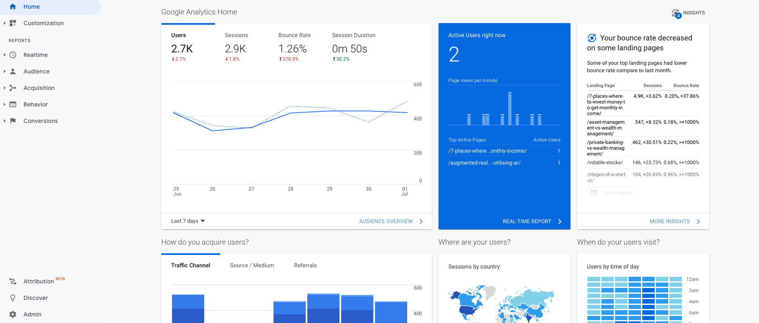Viewport: 759px width, 323px height.
Task: Click the /stages-of-a-startup/ landing page row
Action: pos(643,177)
